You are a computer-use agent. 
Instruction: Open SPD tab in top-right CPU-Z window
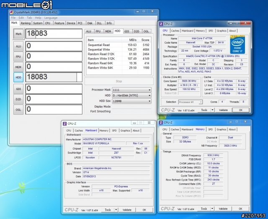[x=211, y=31]
